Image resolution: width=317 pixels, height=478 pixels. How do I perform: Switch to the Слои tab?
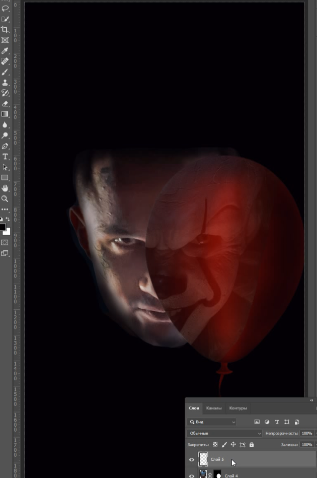click(x=194, y=408)
